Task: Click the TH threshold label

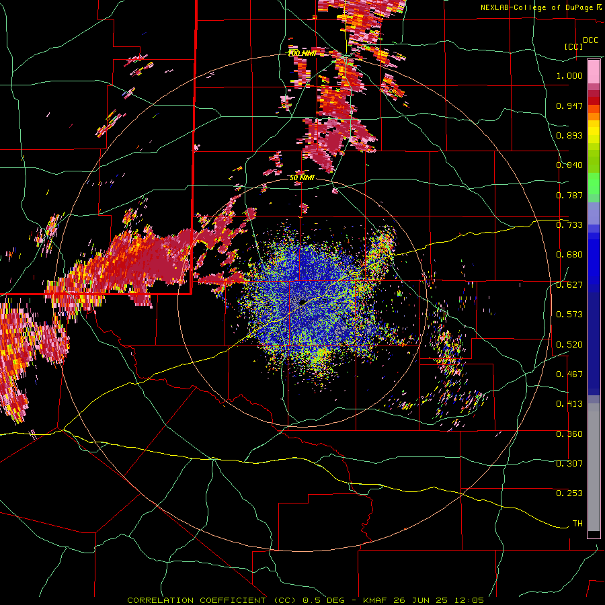Action: click(577, 524)
